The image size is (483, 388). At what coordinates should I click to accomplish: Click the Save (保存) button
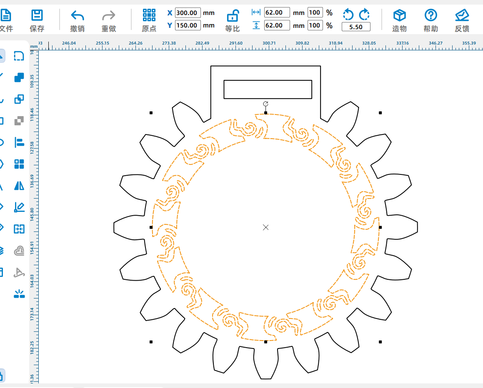point(37,21)
